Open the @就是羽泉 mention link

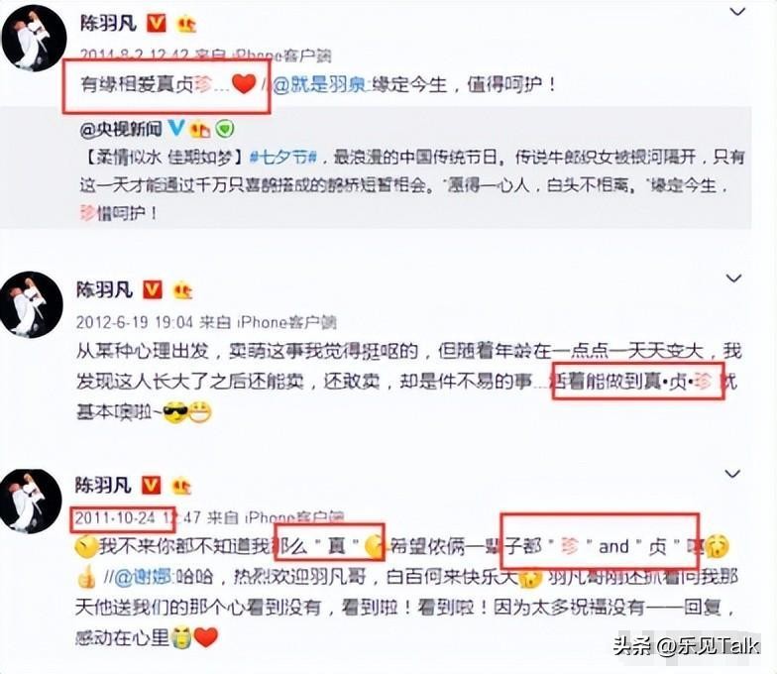[319, 84]
